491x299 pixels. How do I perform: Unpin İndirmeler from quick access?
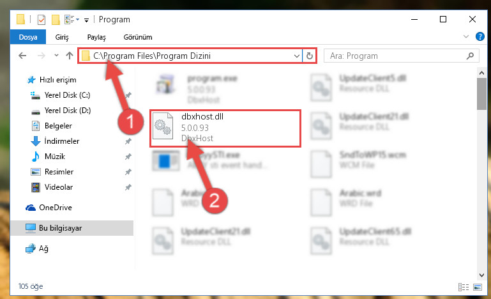[x=128, y=141]
